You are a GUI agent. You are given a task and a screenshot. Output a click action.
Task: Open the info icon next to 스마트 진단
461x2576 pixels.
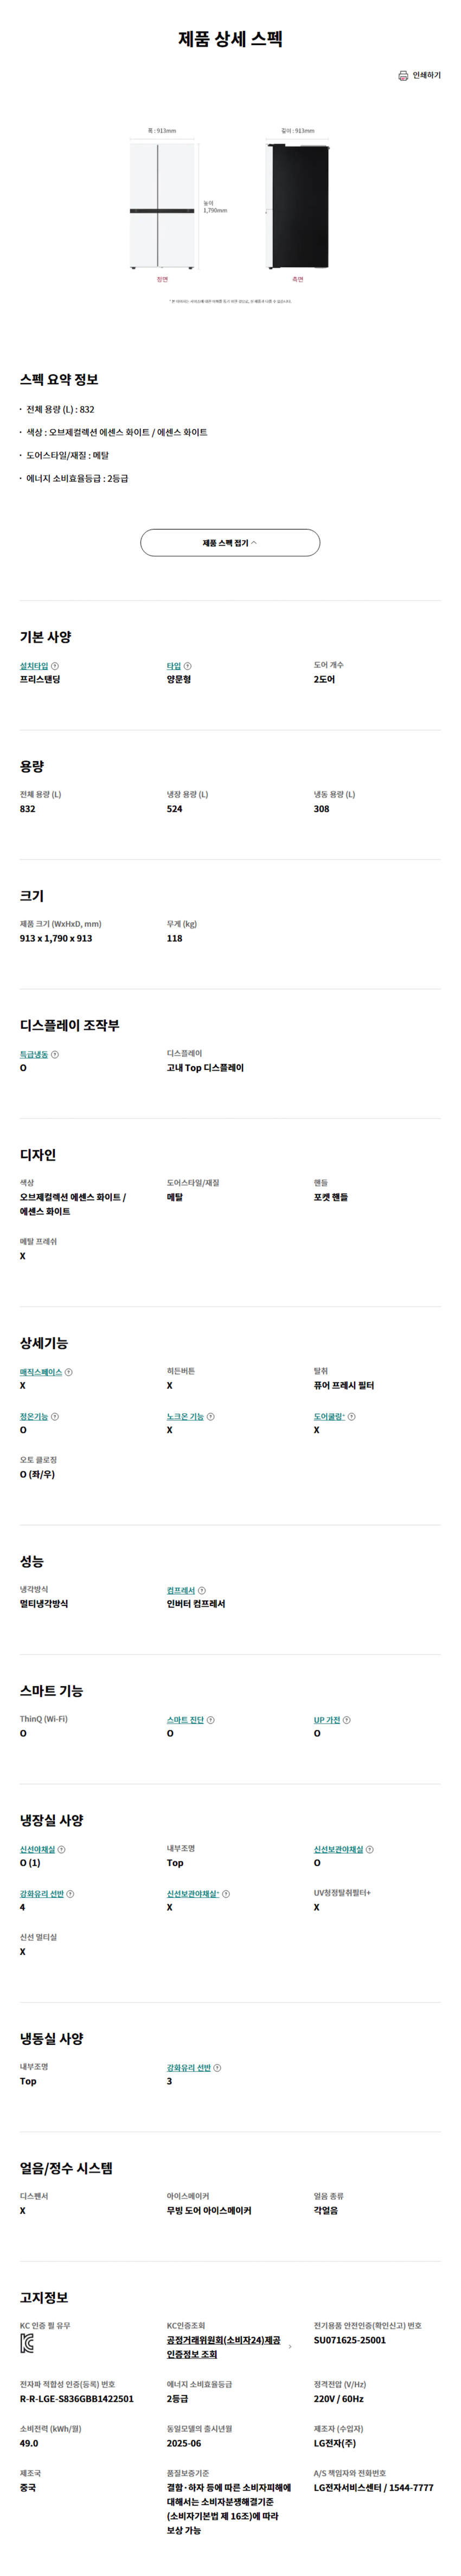[210, 1720]
